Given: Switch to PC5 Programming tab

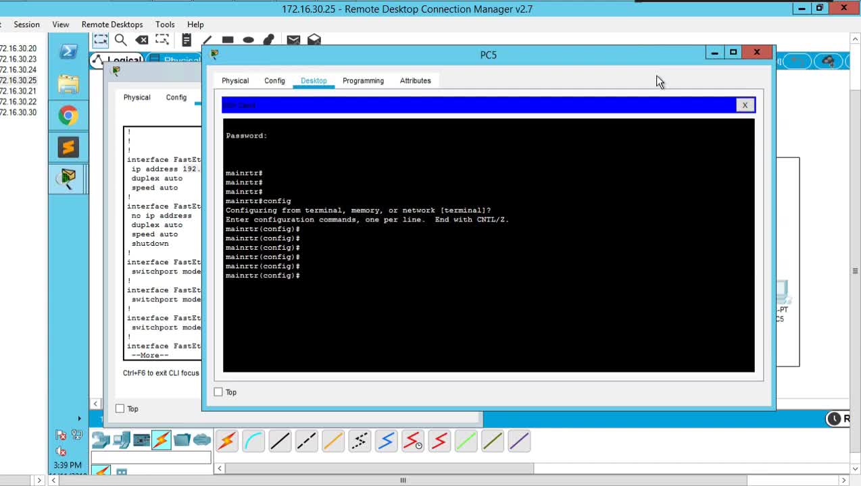Looking at the screenshot, I should pyautogui.click(x=363, y=81).
